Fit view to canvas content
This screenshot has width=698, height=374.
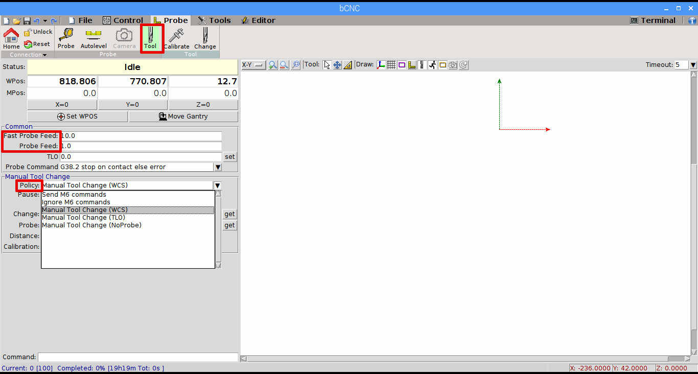click(295, 65)
